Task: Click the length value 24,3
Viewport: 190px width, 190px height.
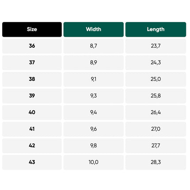Action: tap(156, 63)
